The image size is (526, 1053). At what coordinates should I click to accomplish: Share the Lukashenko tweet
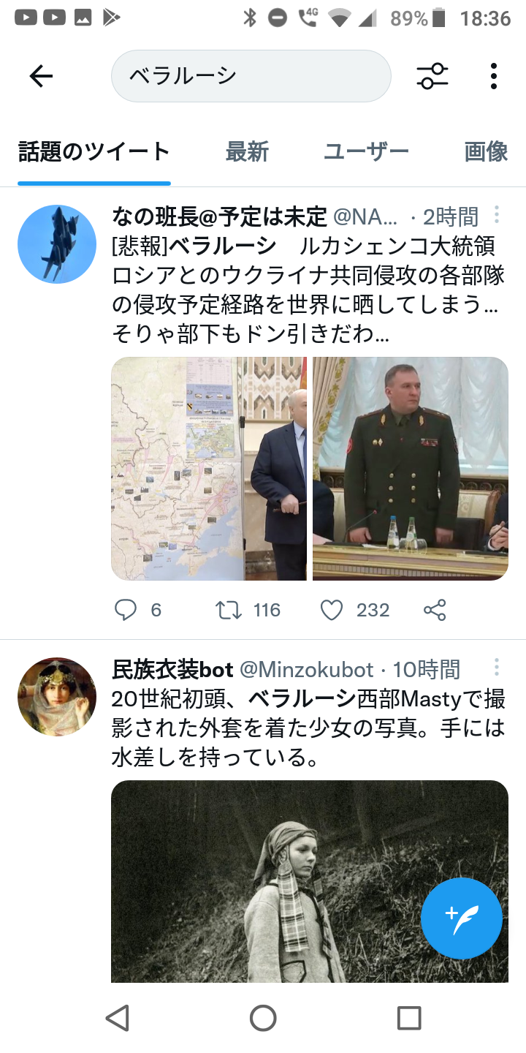tap(435, 610)
